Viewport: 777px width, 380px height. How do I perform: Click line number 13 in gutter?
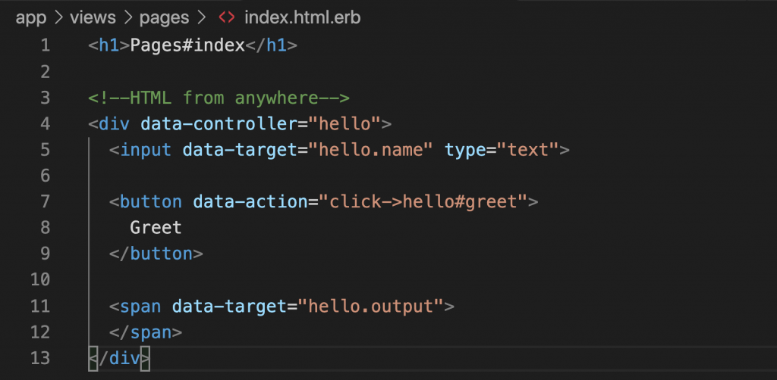pyautogui.click(x=40, y=358)
